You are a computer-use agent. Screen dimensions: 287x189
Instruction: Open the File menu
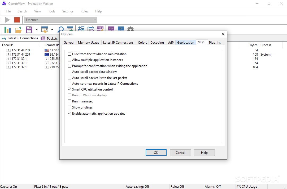click(x=8, y=11)
